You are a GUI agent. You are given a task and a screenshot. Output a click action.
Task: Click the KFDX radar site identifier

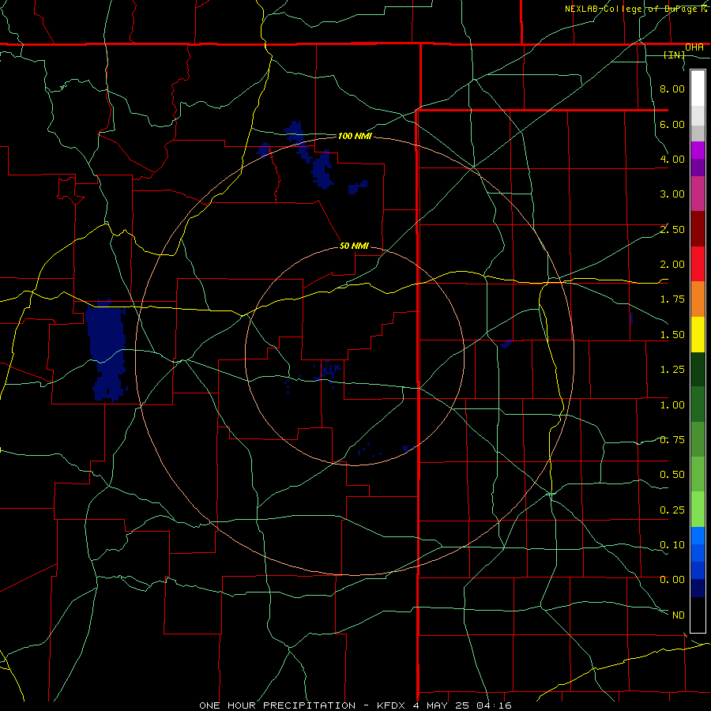point(390,705)
